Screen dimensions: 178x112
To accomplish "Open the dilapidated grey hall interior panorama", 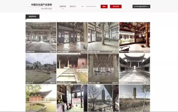I will pyautogui.click(x=41, y=37).
